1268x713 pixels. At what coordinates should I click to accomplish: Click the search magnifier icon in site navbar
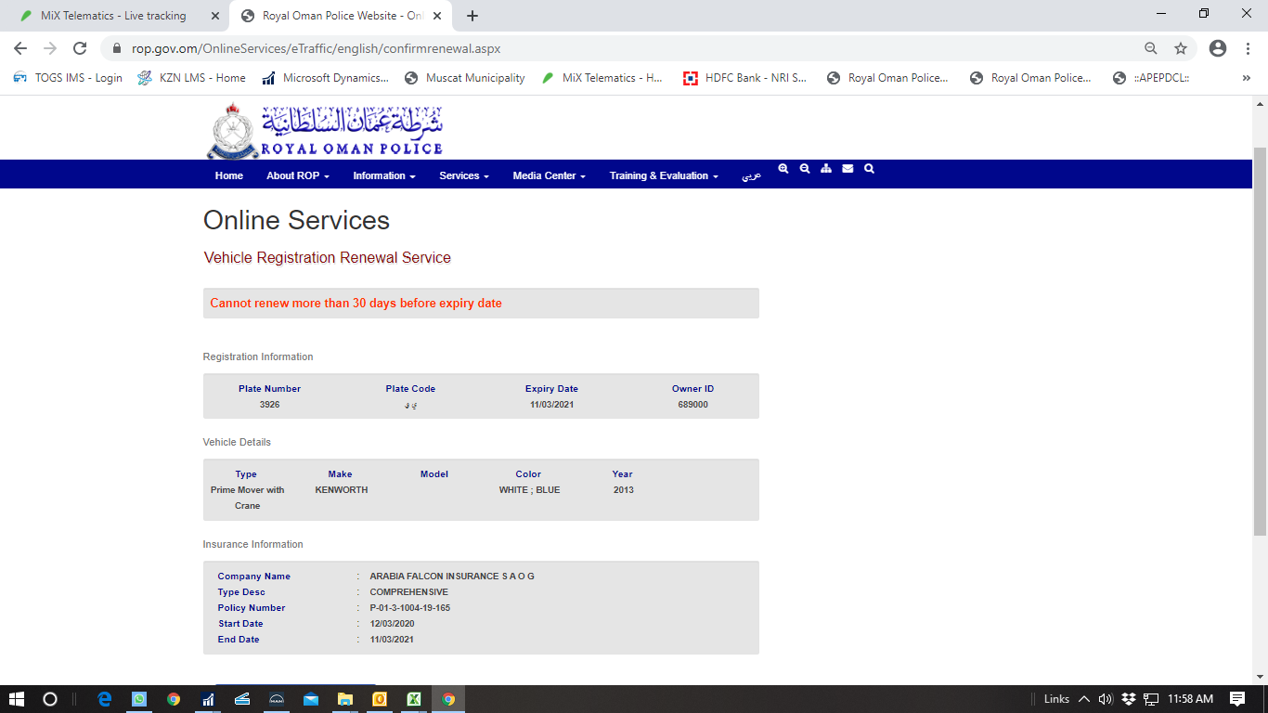pyautogui.click(x=869, y=169)
